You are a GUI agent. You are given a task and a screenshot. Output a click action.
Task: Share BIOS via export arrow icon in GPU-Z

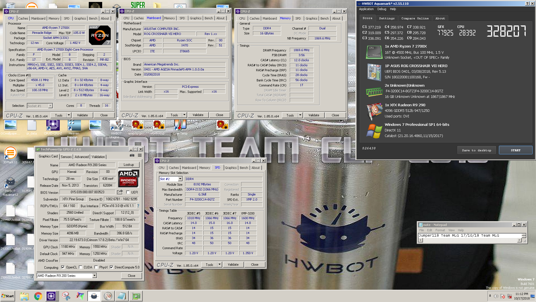point(120,192)
